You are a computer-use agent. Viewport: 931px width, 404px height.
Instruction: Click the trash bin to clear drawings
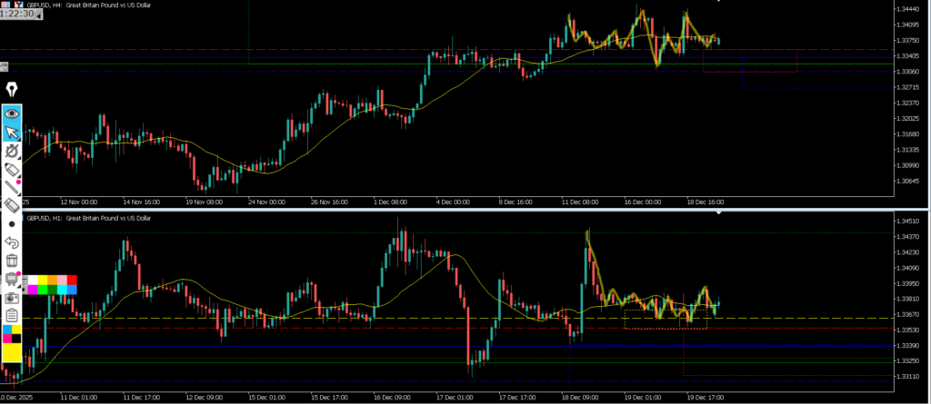pyautogui.click(x=12, y=261)
